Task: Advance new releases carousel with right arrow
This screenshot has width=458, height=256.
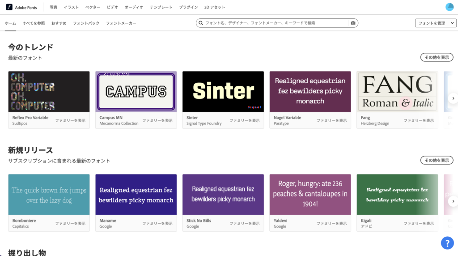Action: tap(453, 201)
